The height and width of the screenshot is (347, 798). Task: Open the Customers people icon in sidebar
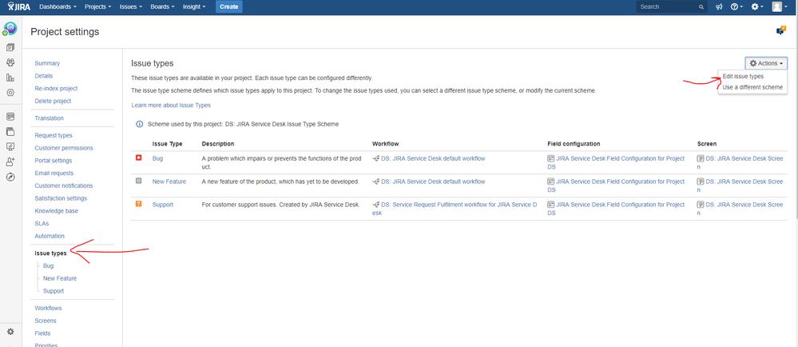[x=10, y=62]
